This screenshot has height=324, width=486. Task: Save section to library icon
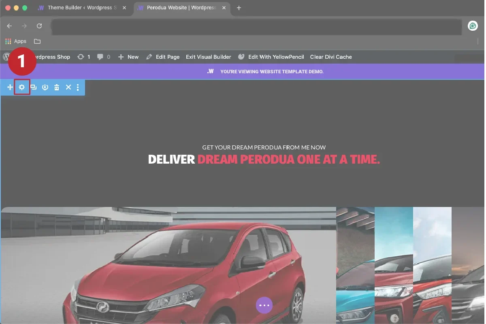[45, 87]
